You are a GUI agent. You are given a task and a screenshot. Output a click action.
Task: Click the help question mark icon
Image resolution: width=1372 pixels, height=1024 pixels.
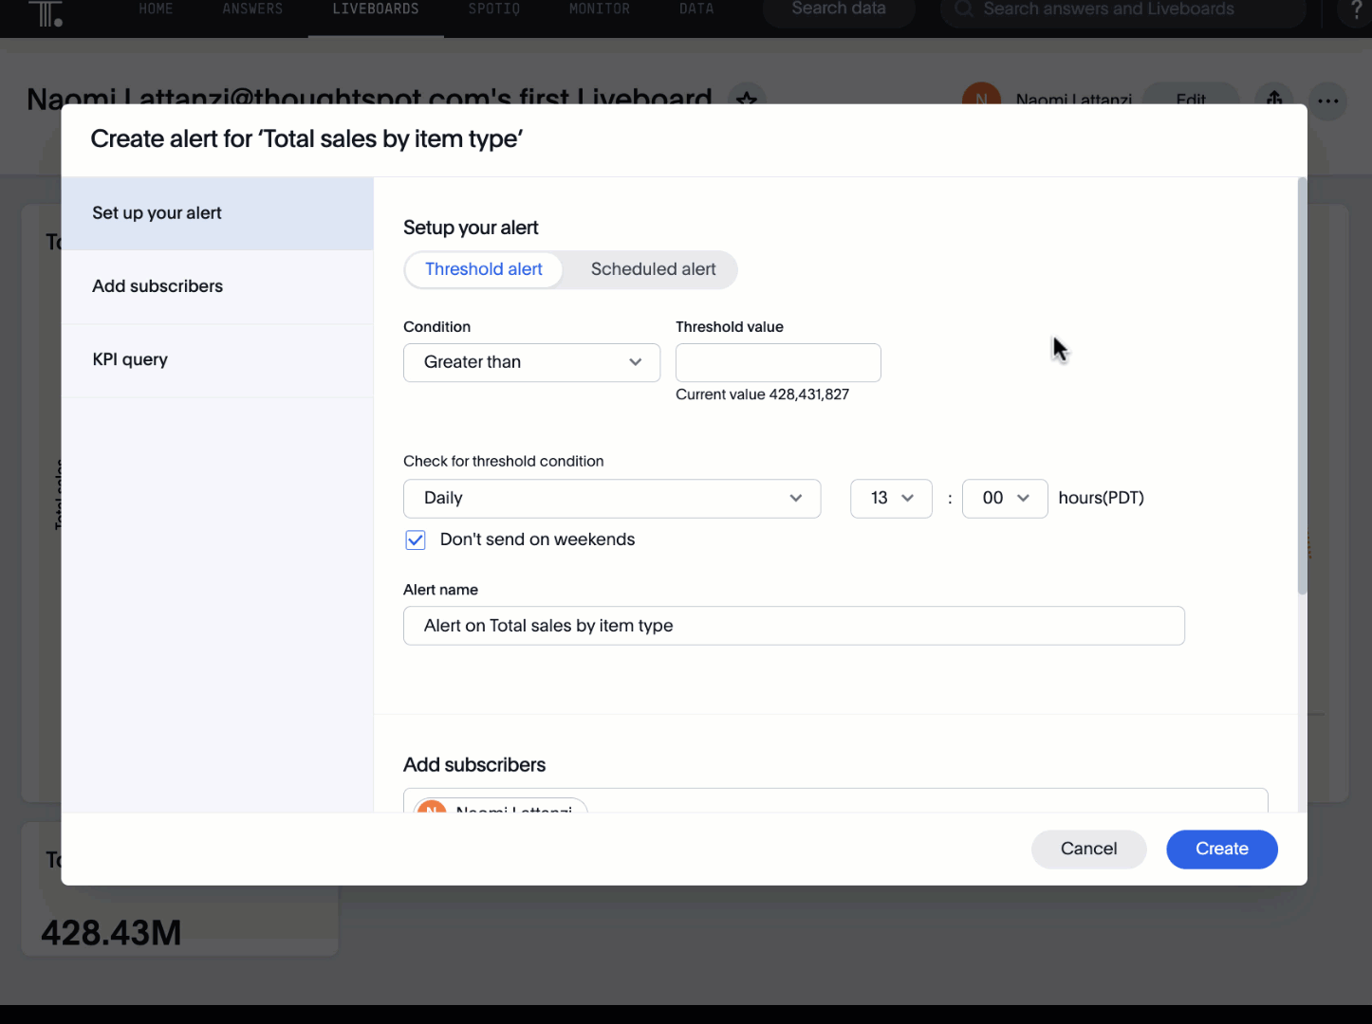click(x=1356, y=10)
